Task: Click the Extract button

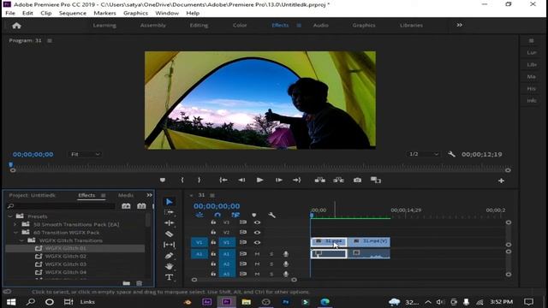Action: pyautogui.click(x=338, y=181)
